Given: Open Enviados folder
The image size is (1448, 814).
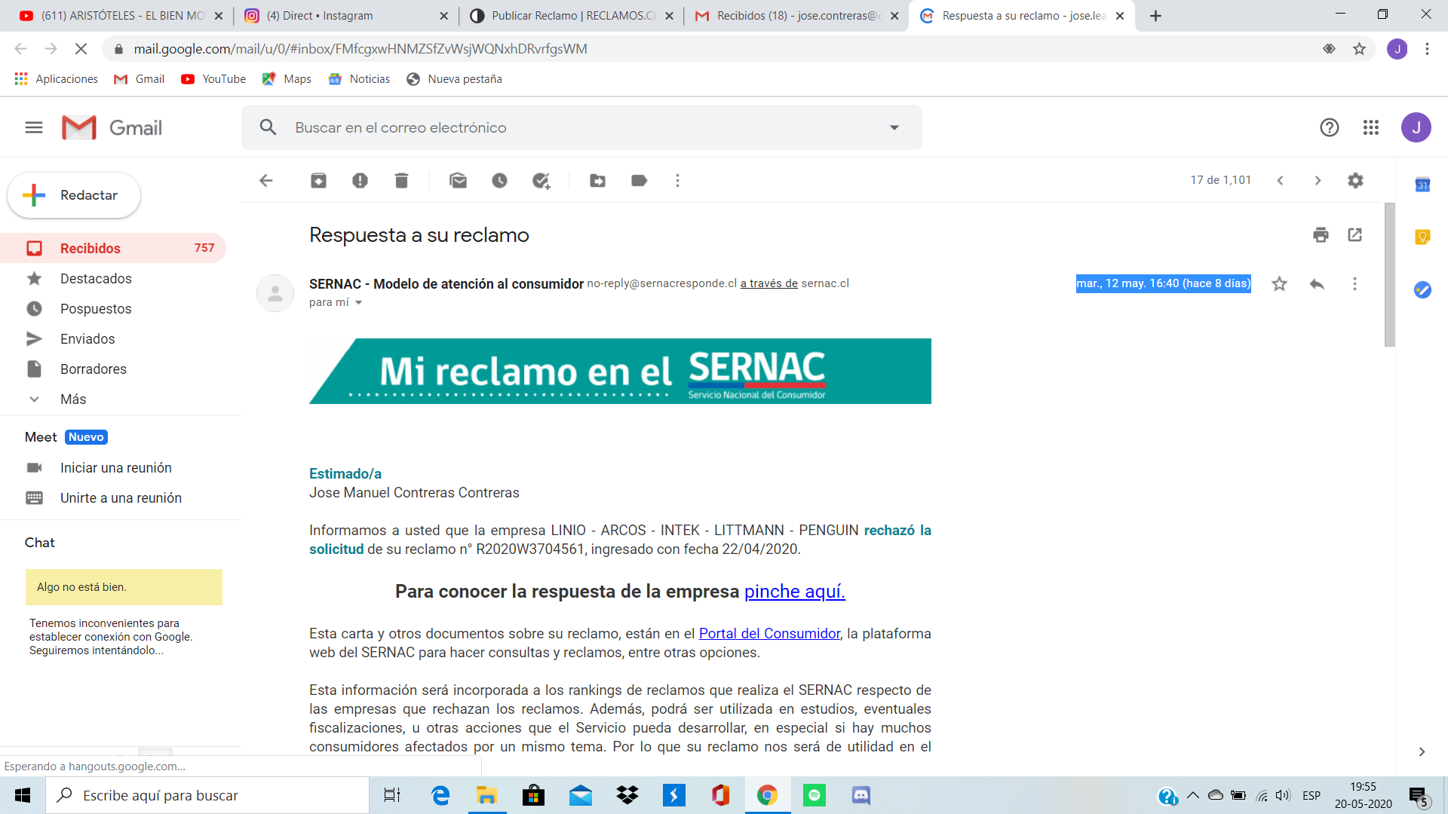Looking at the screenshot, I should (87, 338).
